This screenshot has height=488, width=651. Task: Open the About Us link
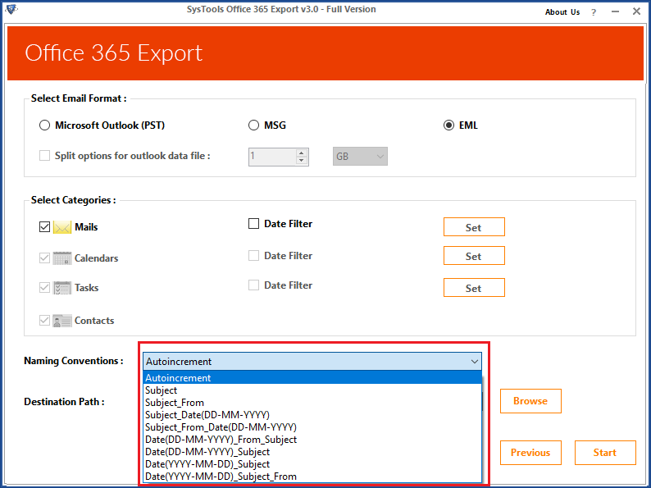(562, 12)
